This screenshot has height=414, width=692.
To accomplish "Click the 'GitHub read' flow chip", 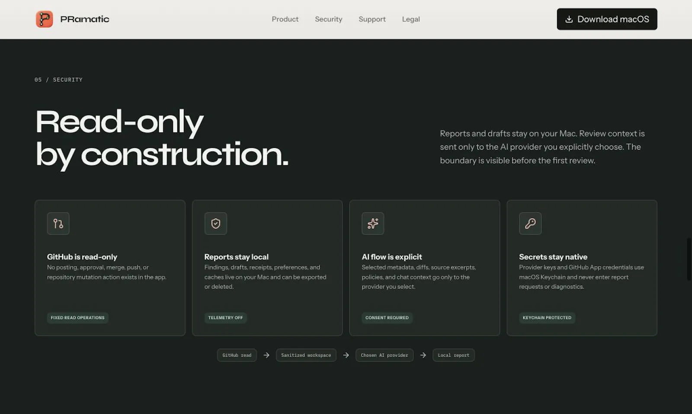I will point(237,355).
